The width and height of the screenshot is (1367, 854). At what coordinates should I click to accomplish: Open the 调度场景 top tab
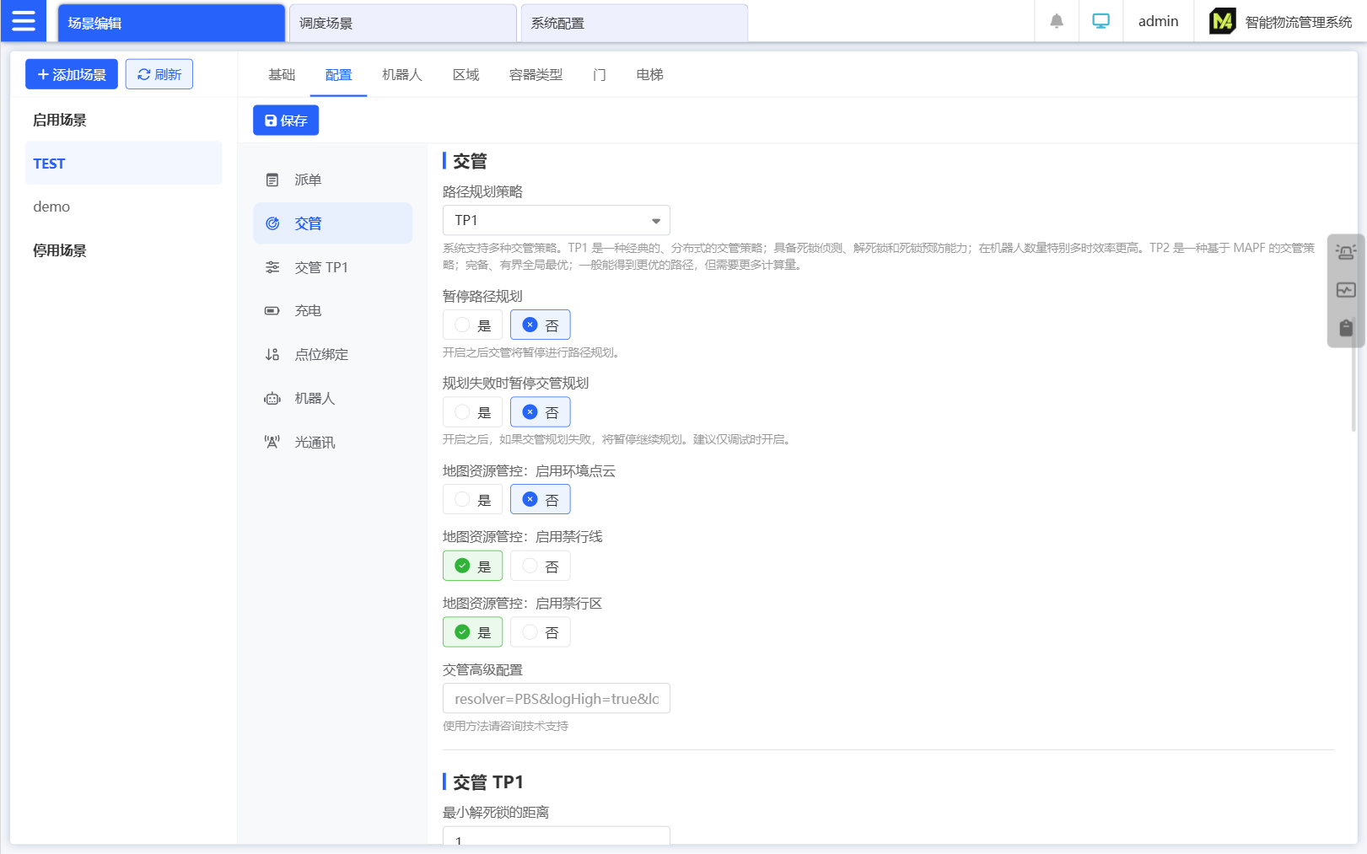pyautogui.click(x=402, y=23)
